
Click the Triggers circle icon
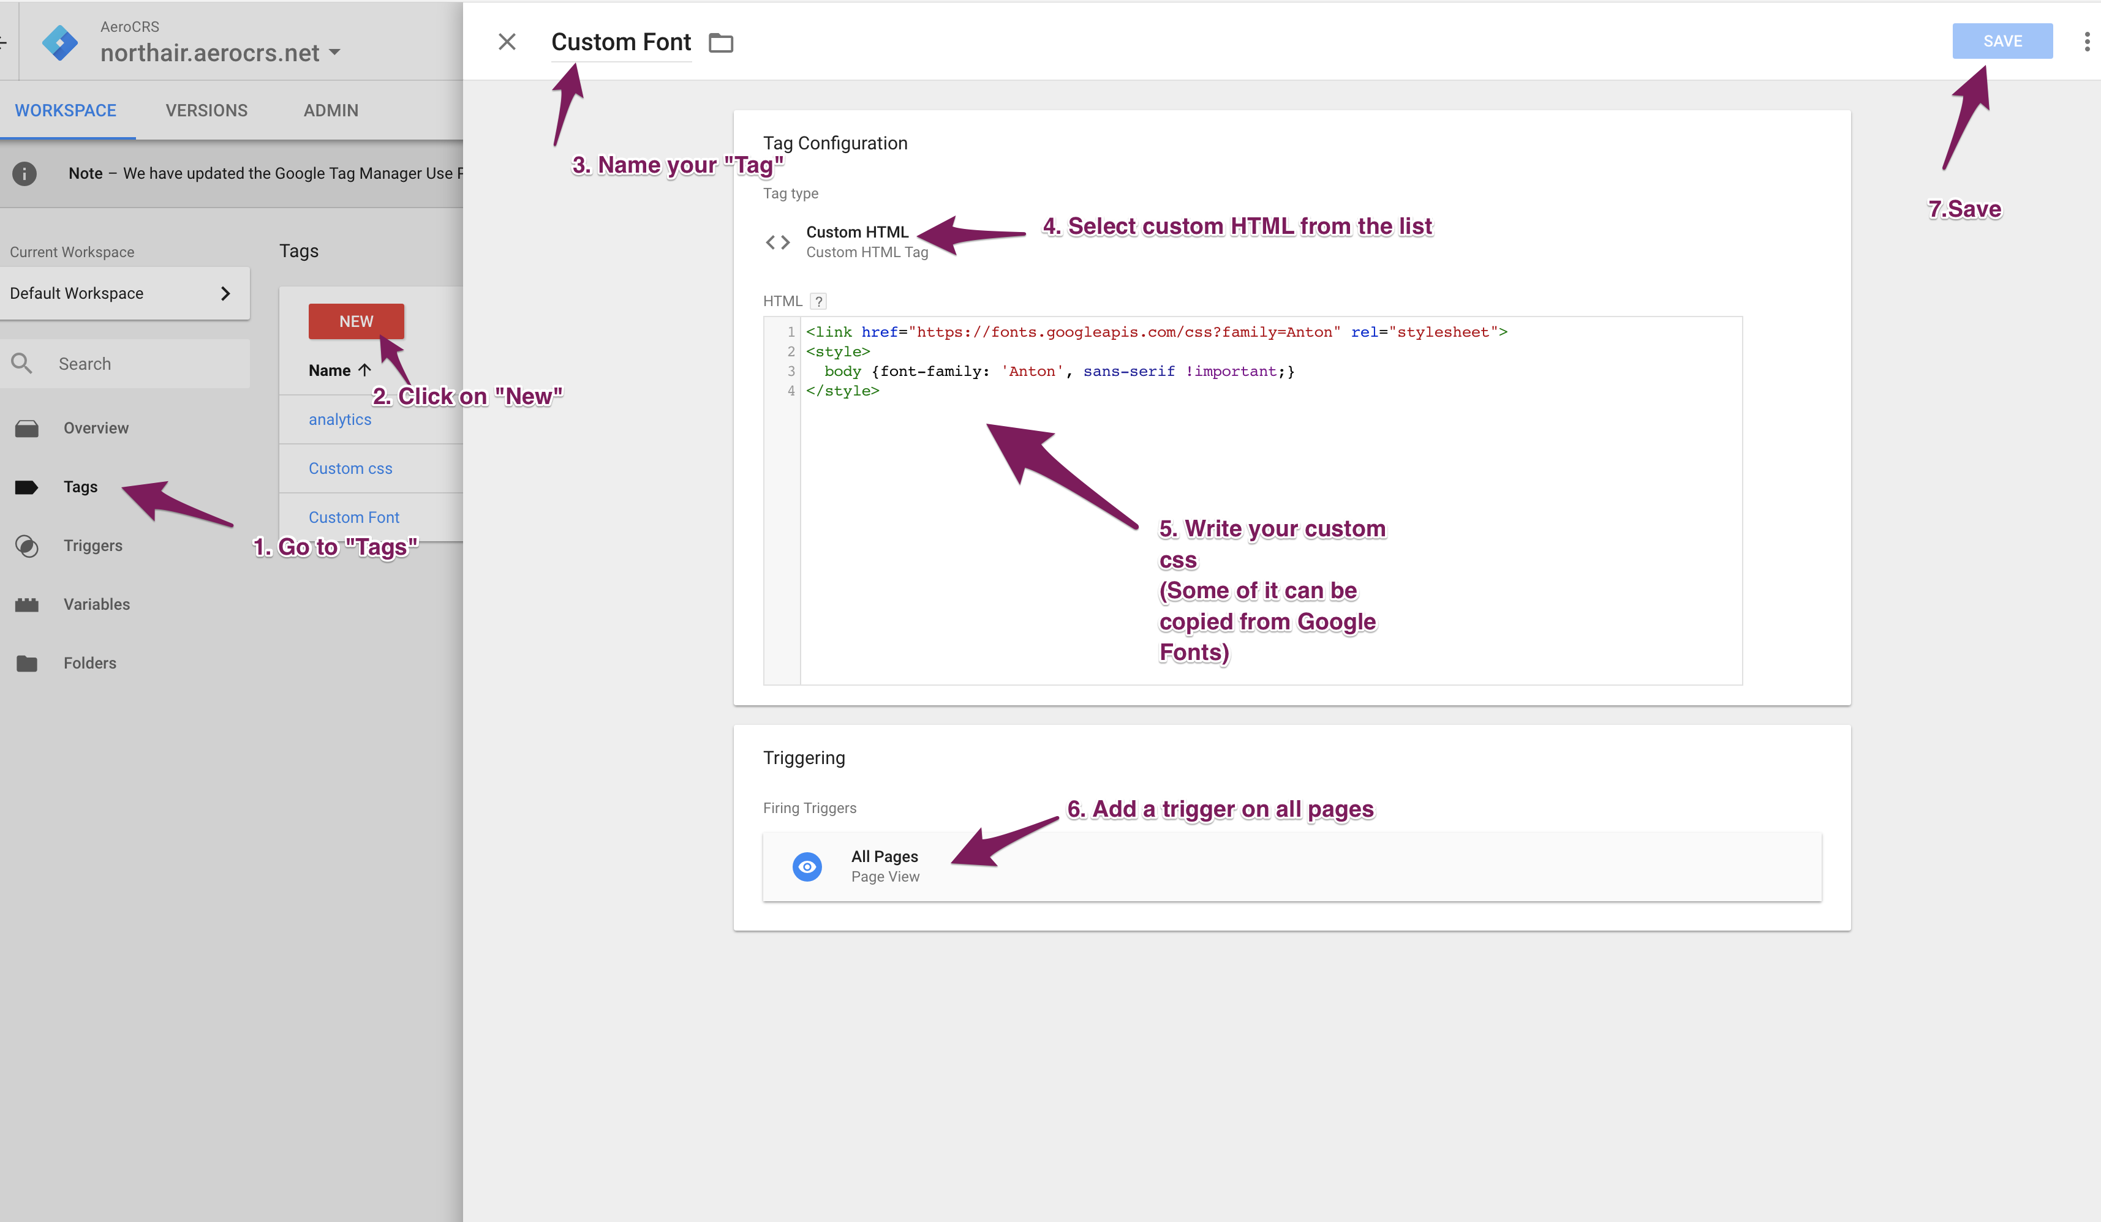[27, 546]
